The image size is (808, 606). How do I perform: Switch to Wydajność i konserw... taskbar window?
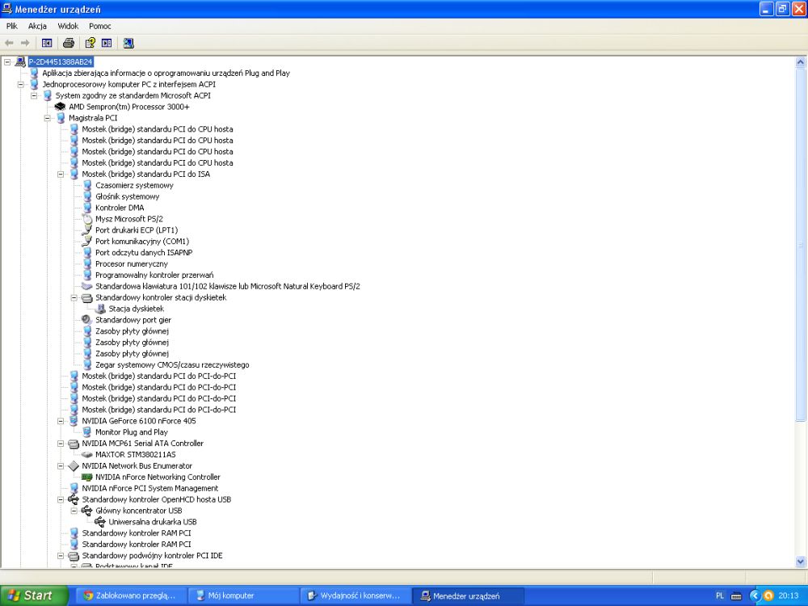click(x=355, y=595)
